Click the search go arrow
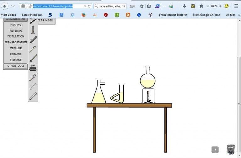241x158 pixels. (124, 6)
